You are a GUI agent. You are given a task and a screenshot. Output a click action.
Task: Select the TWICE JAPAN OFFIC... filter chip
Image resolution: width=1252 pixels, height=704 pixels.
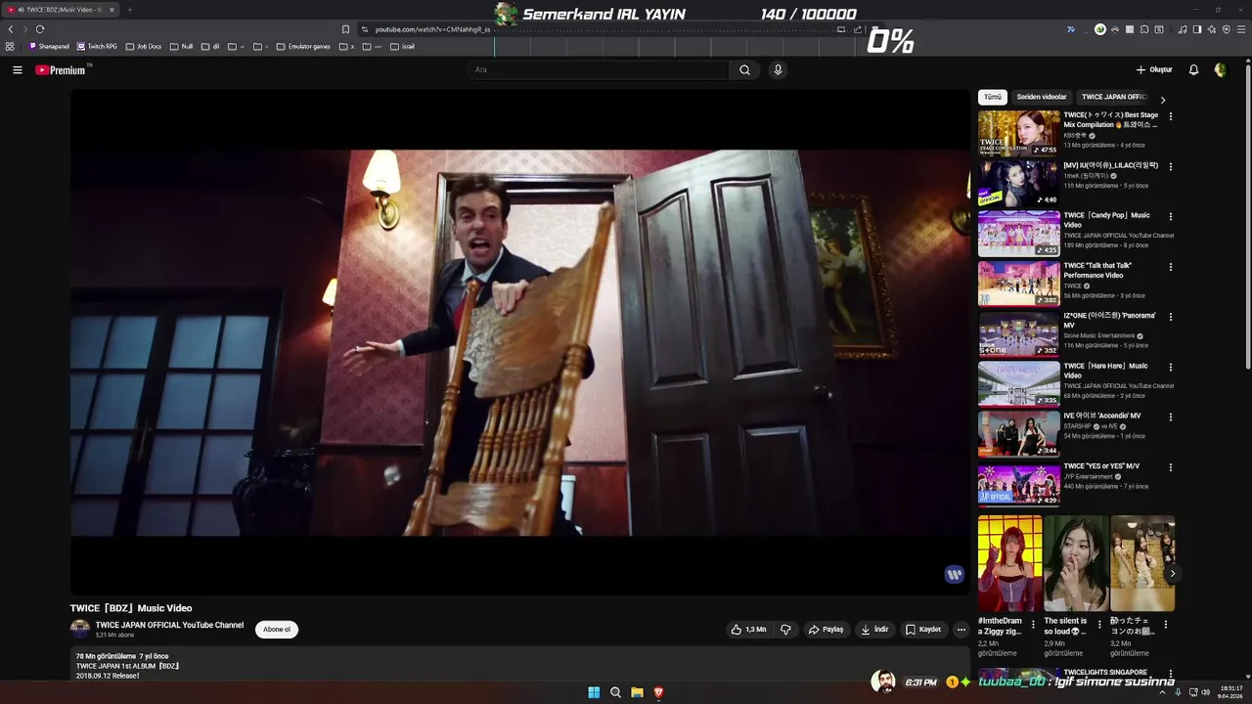1113,97
